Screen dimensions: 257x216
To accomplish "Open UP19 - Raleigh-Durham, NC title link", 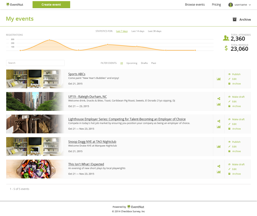I will coord(87,97).
